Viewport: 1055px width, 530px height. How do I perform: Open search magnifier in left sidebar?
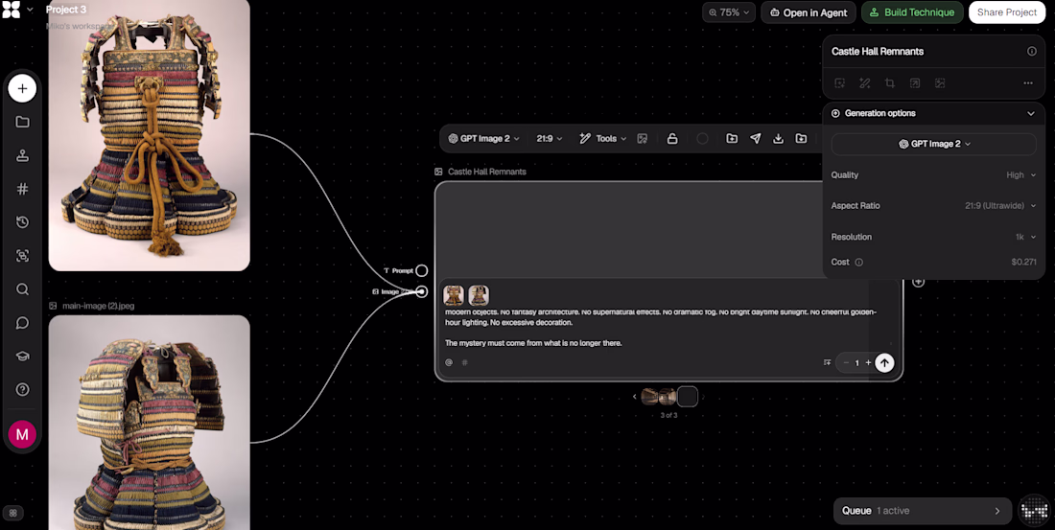[22, 289]
